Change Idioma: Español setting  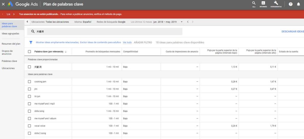pyautogui.click(x=83, y=22)
